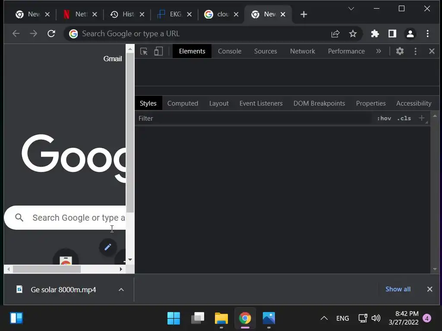Open the volume speaker tray icon
This screenshot has width=442, height=331.
coord(376,319)
